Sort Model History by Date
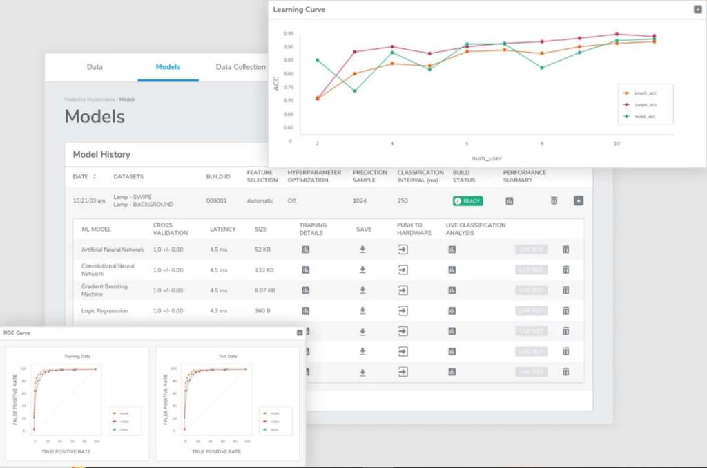Viewport: 707px width, 468px height. [x=94, y=176]
